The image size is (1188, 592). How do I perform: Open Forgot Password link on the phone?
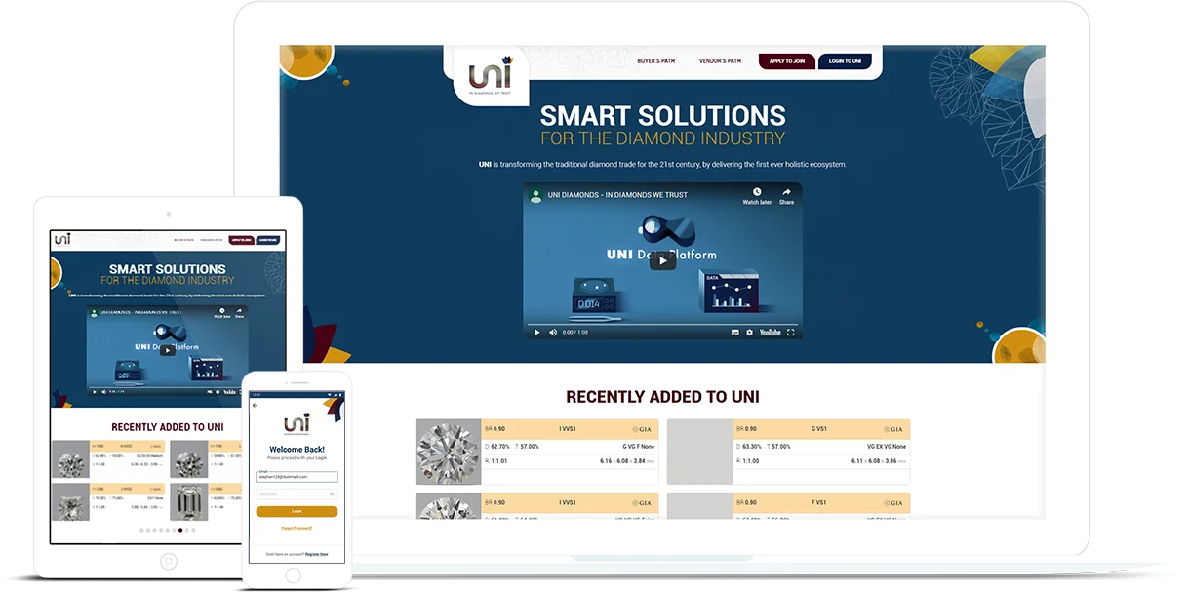coord(296,528)
